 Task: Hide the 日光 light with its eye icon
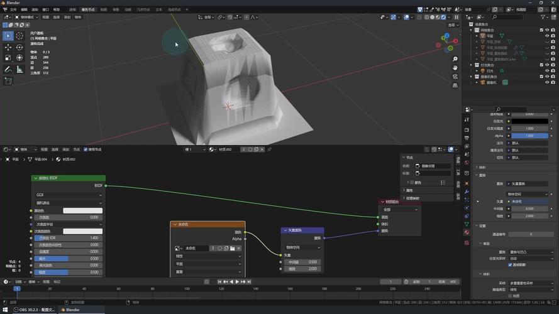pyautogui.click(x=547, y=71)
